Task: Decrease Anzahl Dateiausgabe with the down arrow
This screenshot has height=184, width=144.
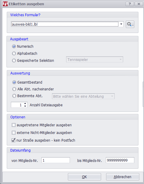Action: 25,106
